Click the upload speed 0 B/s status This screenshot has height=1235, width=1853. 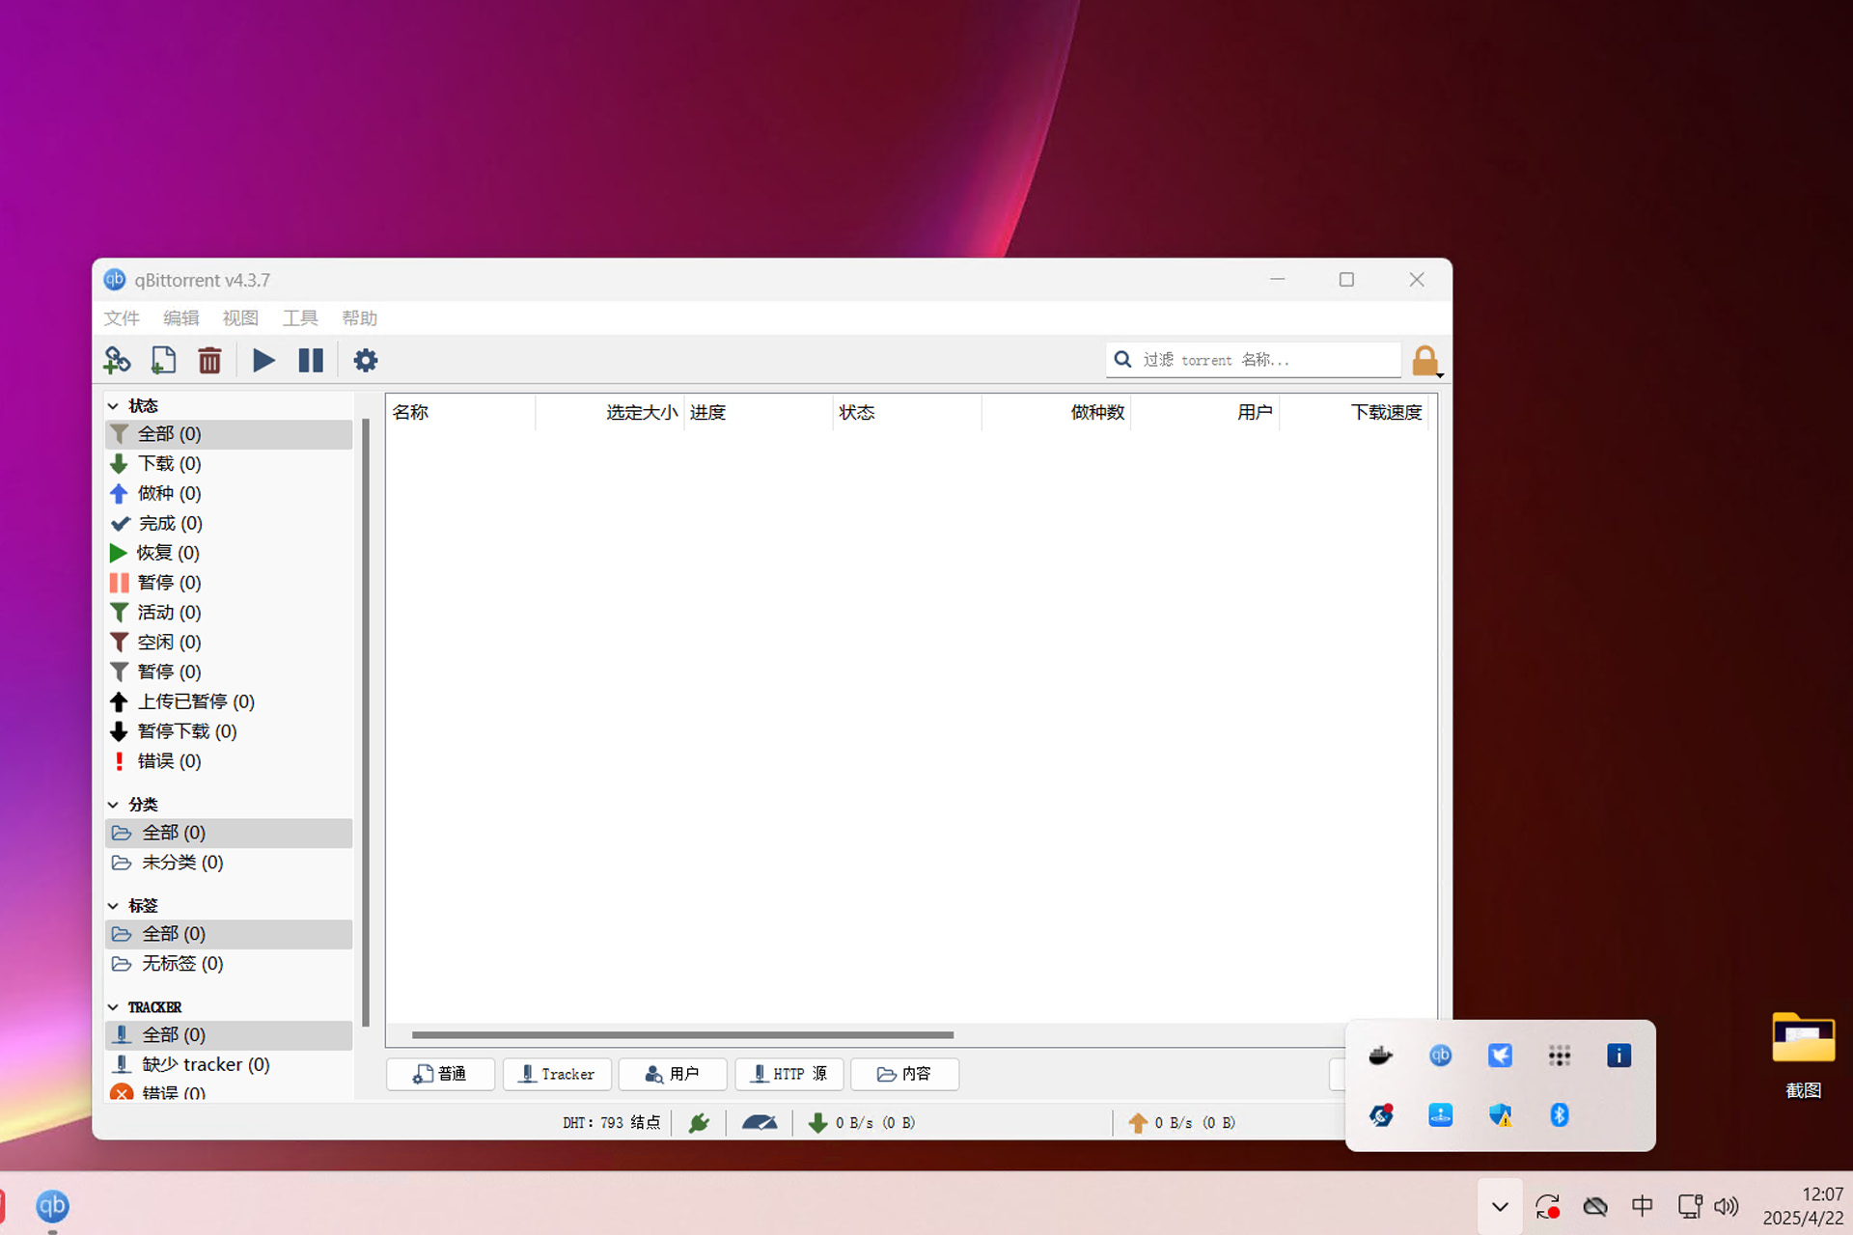pyautogui.click(x=1181, y=1122)
